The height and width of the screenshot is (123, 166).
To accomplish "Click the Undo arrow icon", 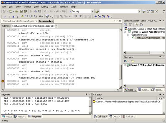I will pyautogui.click(x=45, y=11).
